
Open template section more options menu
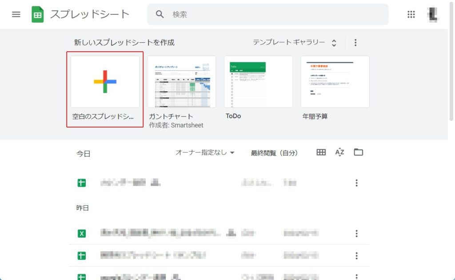tap(355, 43)
